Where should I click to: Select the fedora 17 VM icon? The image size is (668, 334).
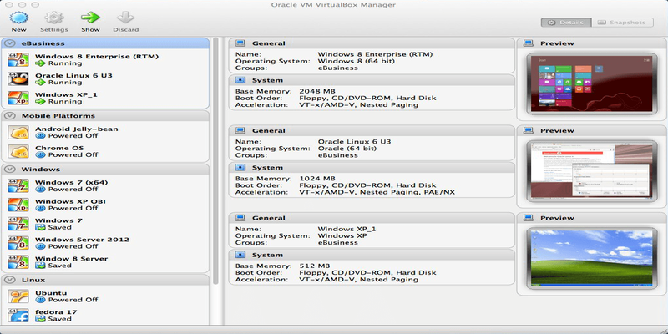point(18,315)
